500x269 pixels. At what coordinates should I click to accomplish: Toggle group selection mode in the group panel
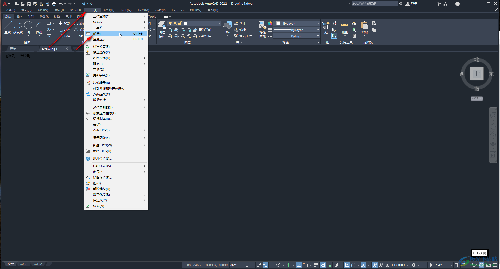(334, 36)
